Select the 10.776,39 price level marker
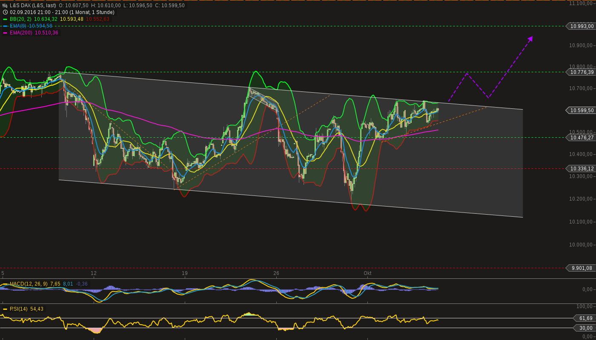This screenshot has height=340, width=596. coord(581,72)
